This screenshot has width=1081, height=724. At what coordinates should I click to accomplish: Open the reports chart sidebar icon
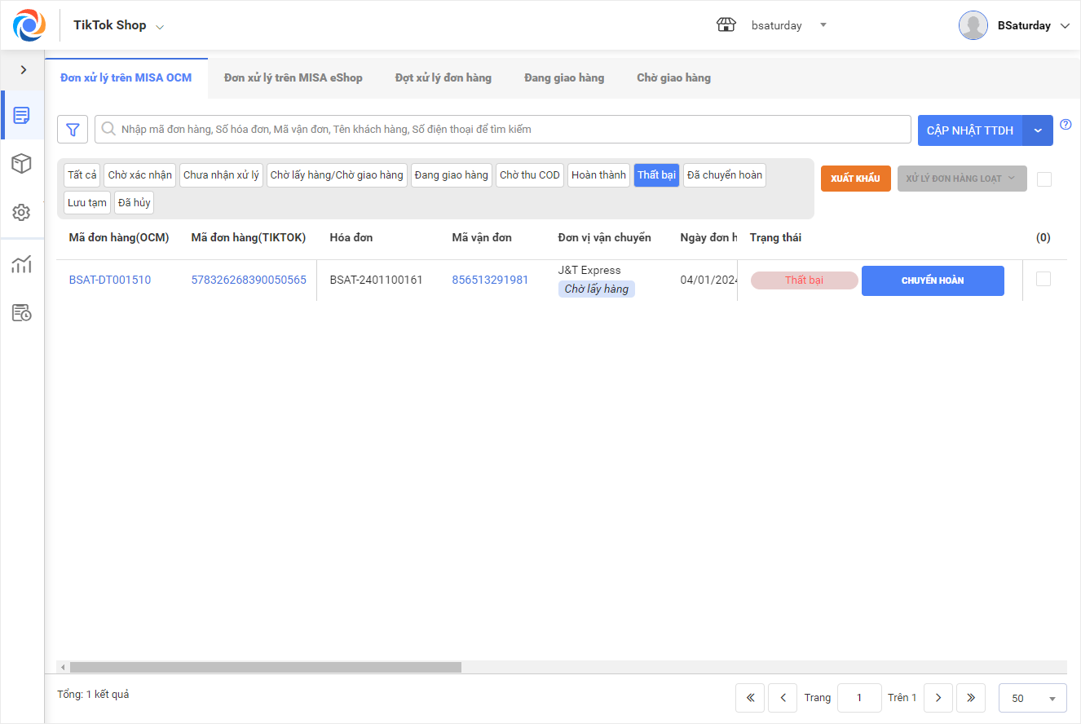(22, 264)
